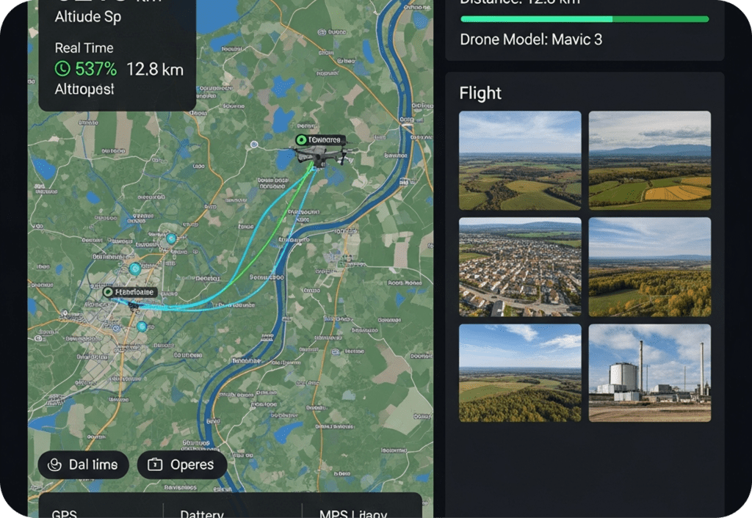Open the power plant flight photo
Screen dimensions: 752x518
[x=650, y=373]
